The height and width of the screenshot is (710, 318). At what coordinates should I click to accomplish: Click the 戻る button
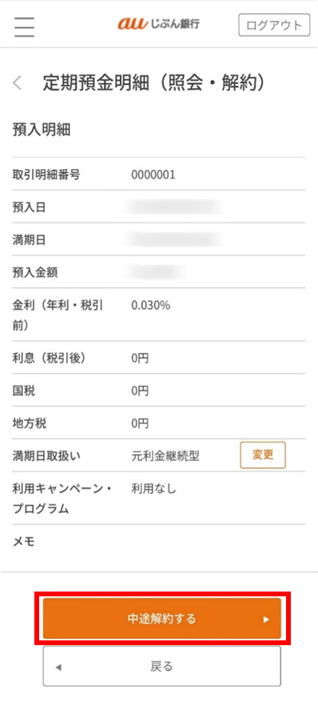click(162, 666)
